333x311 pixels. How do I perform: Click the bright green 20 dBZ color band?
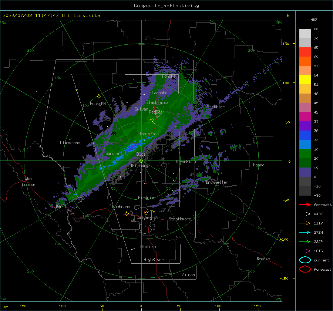pos(305,154)
